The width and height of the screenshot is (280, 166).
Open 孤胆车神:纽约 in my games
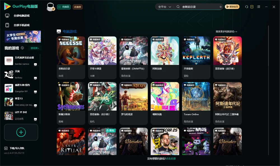21,88
